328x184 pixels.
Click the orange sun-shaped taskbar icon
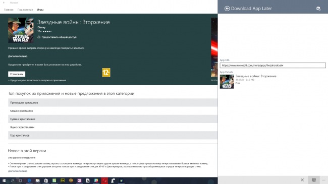coord(71,180)
